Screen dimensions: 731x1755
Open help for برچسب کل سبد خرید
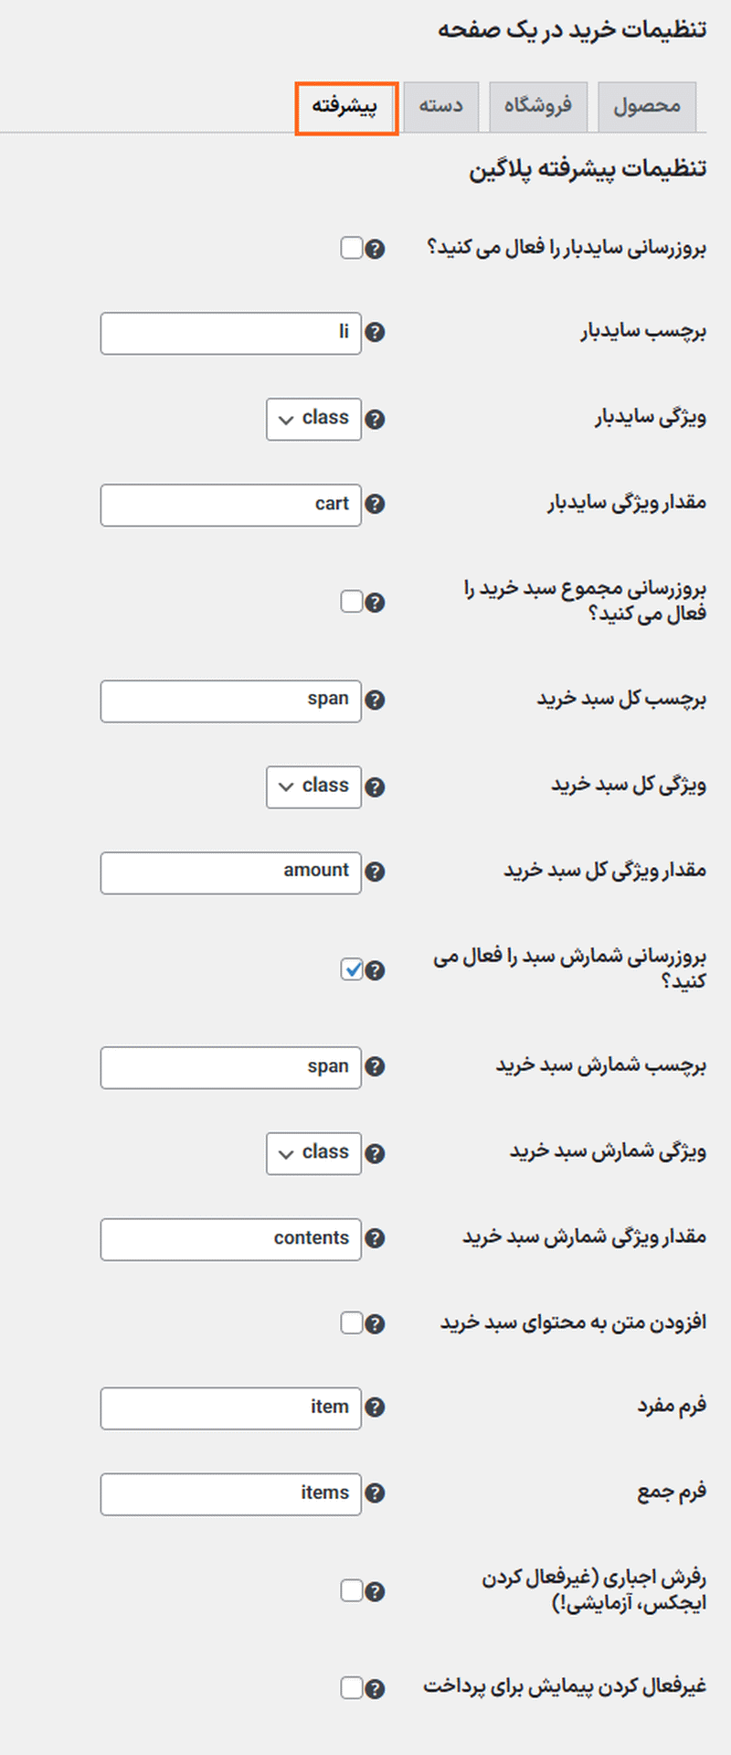pyautogui.click(x=375, y=700)
